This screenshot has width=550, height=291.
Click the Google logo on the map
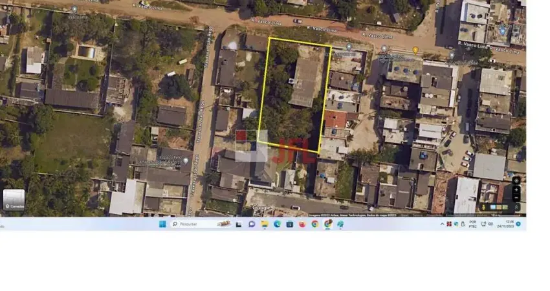click(261, 208)
